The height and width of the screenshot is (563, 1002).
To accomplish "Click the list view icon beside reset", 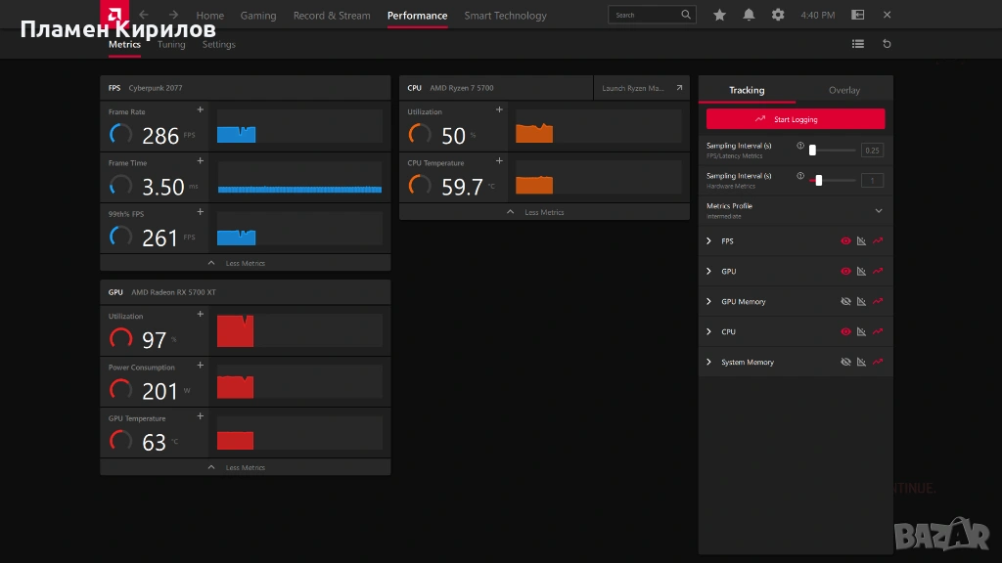I will point(858,44).
